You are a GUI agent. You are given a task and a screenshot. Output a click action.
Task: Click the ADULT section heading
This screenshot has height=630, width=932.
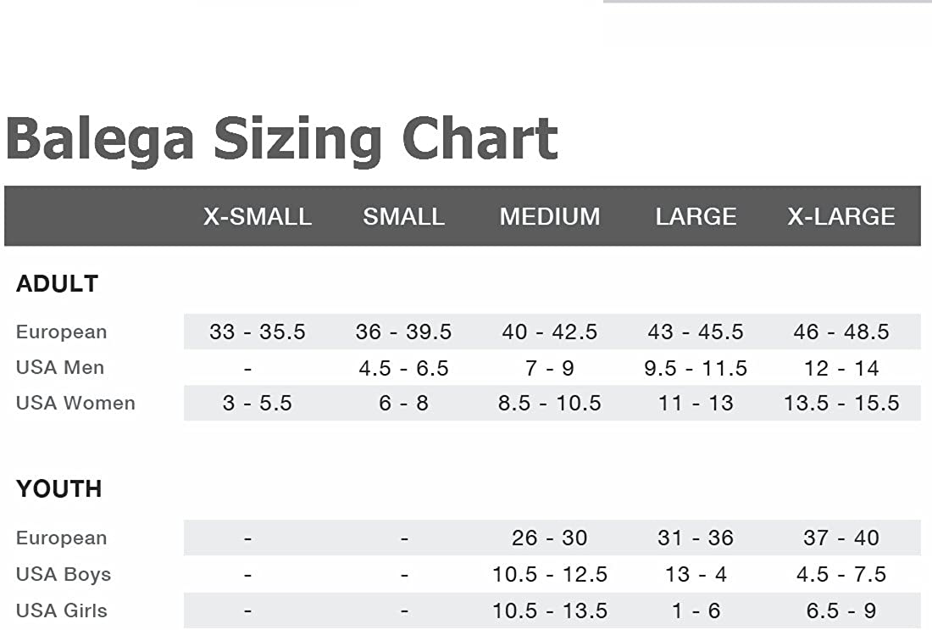(x=57, y=284)
